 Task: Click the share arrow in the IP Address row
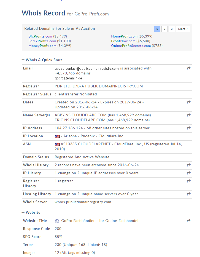click(x=189, y=128)
